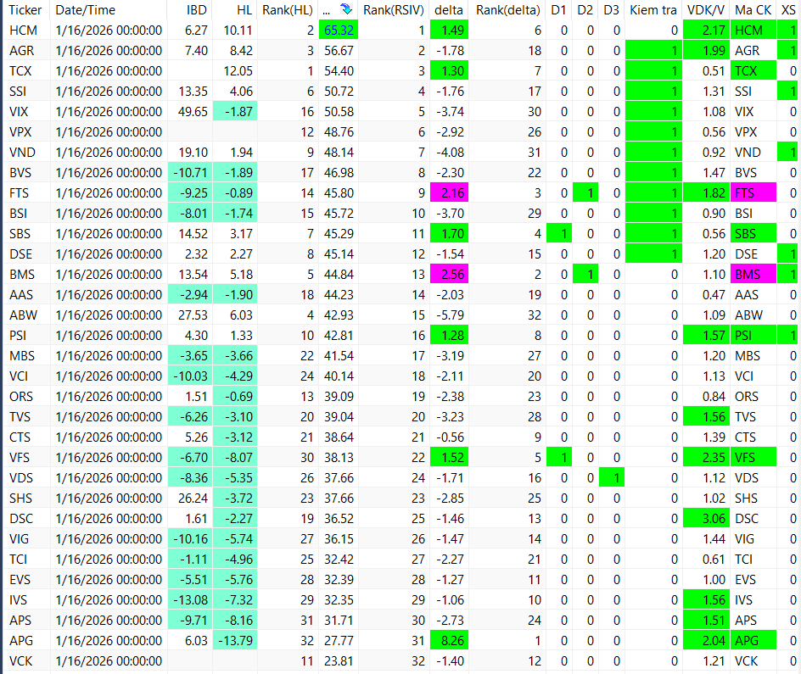Sort by the Ticker column header
Screen dimensions: 801x674
pyautogui.click(x=25, y=9)
